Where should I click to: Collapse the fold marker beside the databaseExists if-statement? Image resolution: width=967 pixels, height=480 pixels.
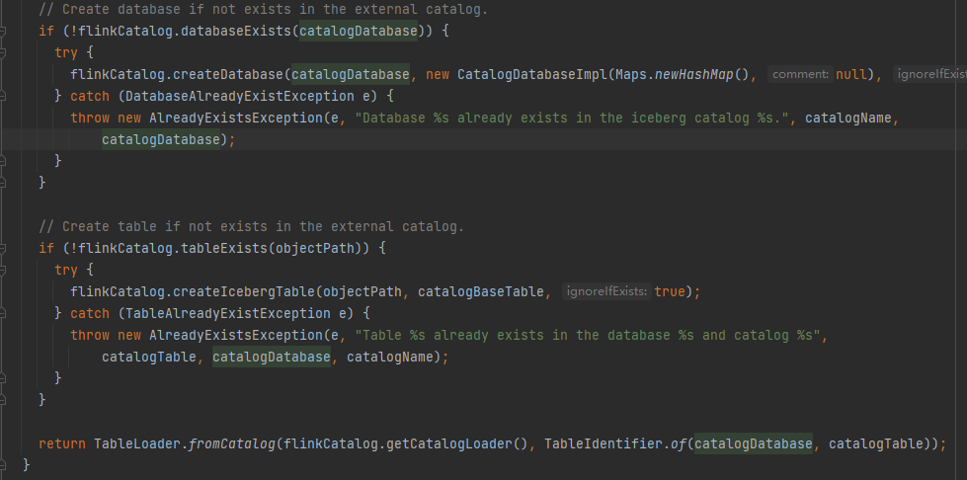click(2, 31)
